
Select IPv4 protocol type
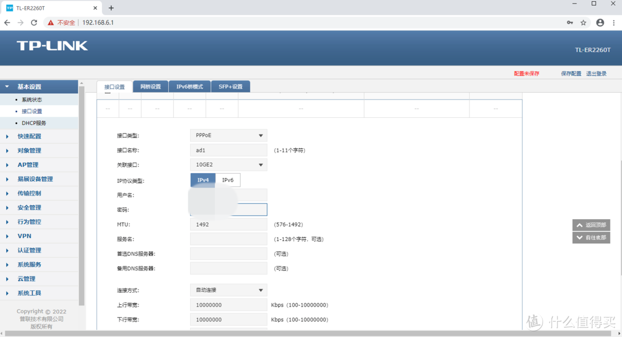[x=203, y=180]
